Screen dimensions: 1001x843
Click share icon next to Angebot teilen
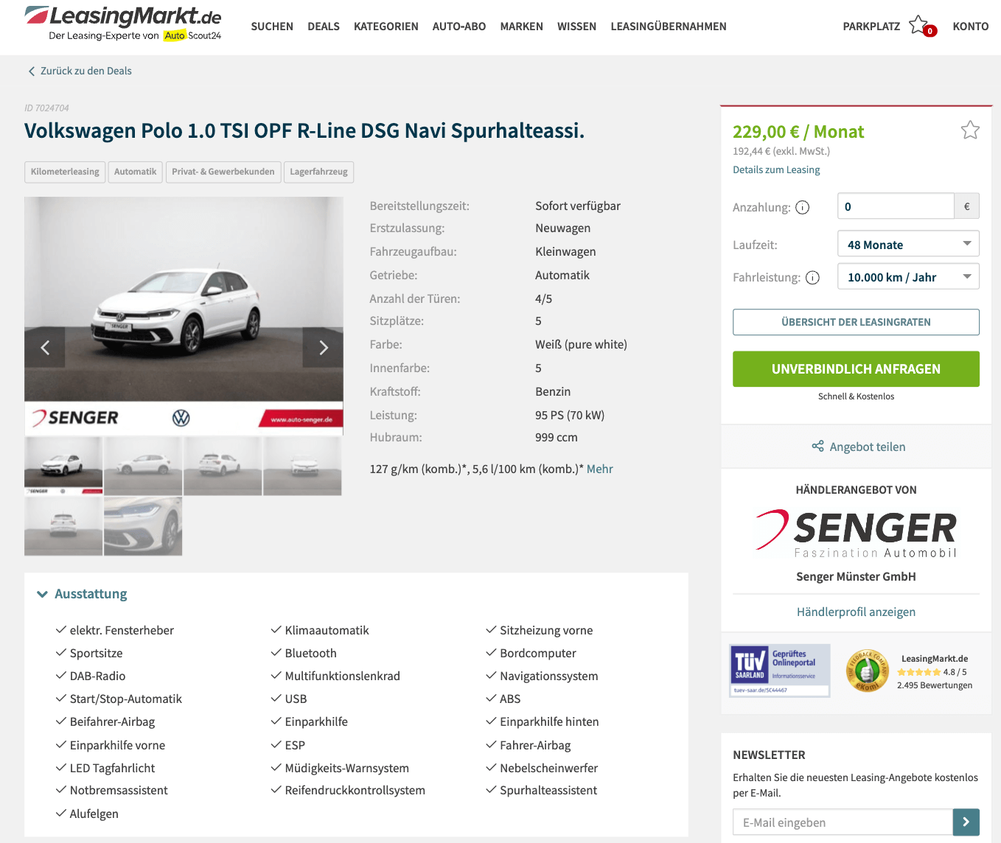(x=817, y=447)
